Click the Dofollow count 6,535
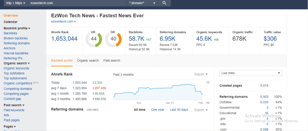 [x=264, y=102]
